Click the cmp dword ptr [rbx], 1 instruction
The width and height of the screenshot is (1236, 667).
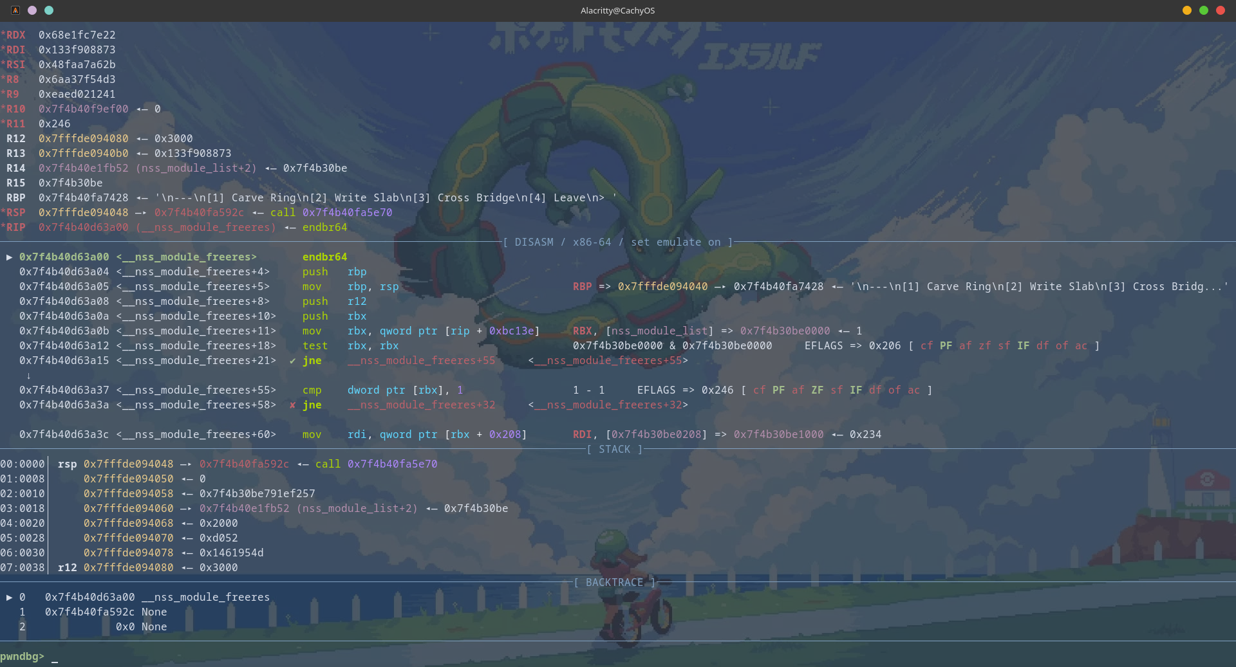[x=383, y=390]
